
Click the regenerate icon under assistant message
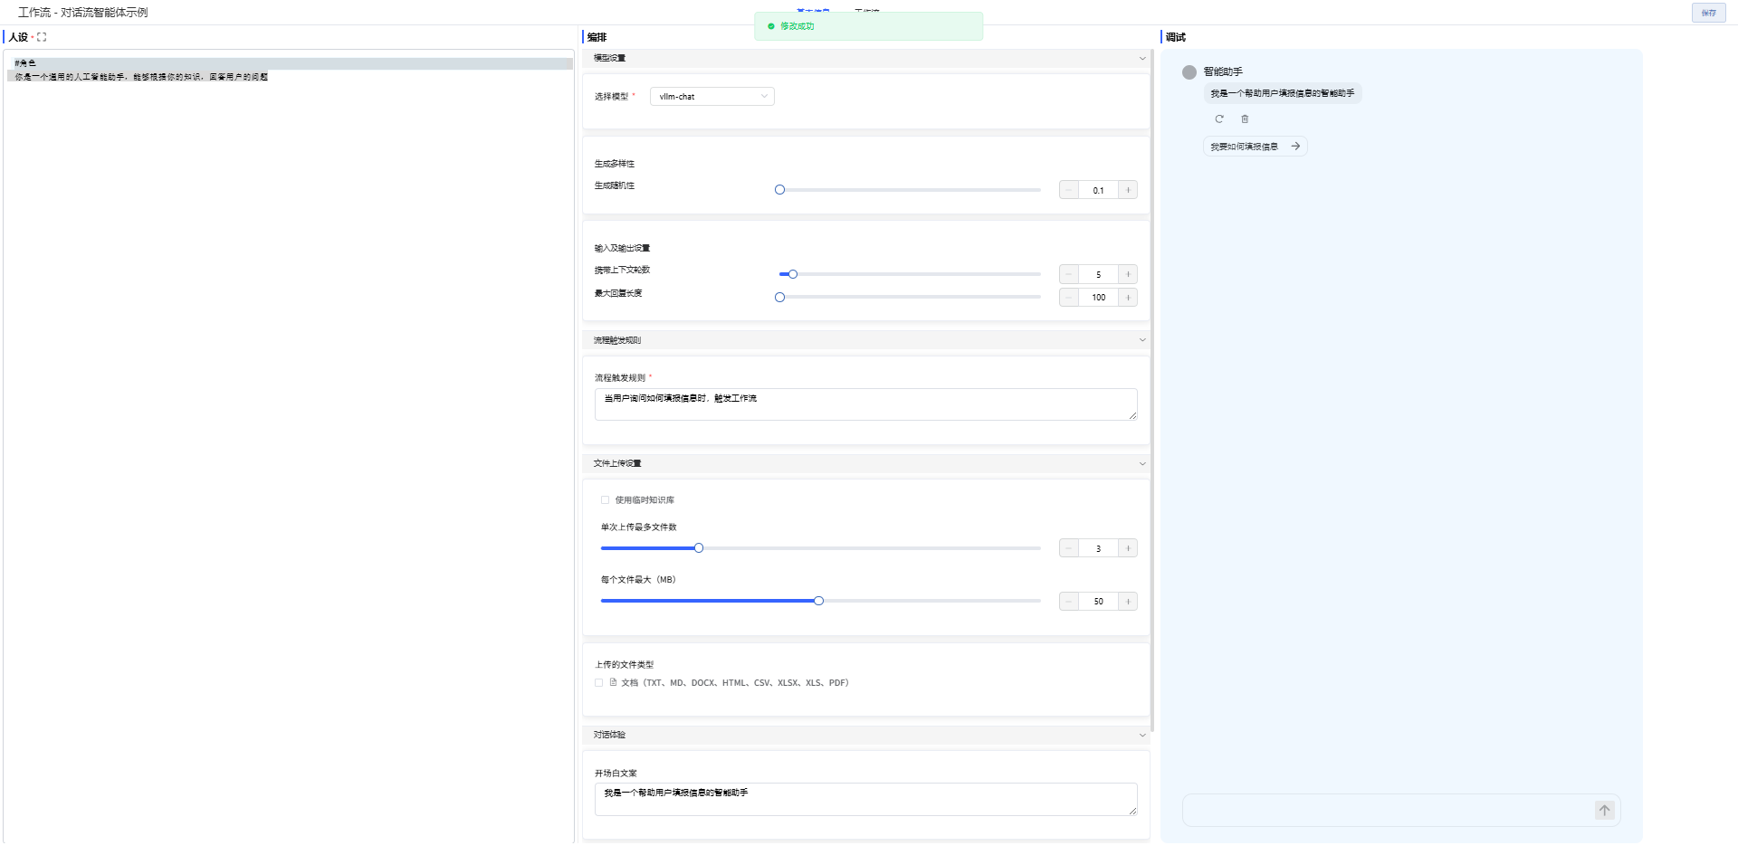pyautogui.click(x=1219, y=119)
